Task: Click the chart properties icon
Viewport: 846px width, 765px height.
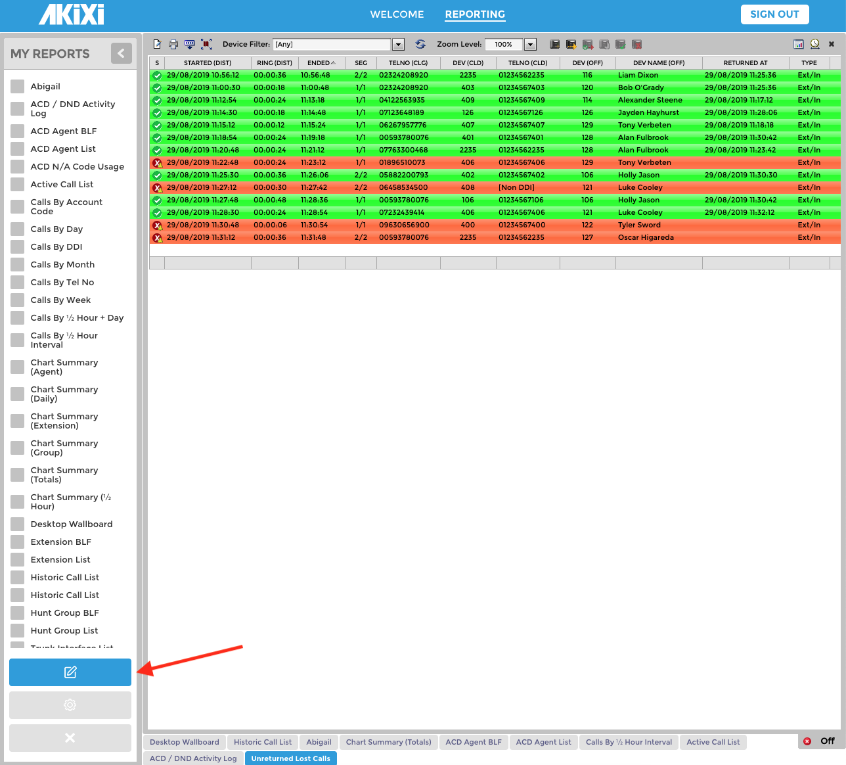Action: pos(799,45)
